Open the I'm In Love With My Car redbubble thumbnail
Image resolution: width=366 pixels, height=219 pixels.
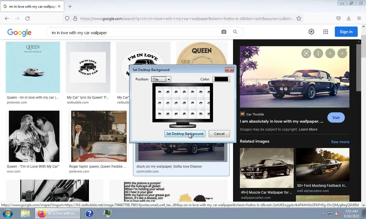(88, 67)
